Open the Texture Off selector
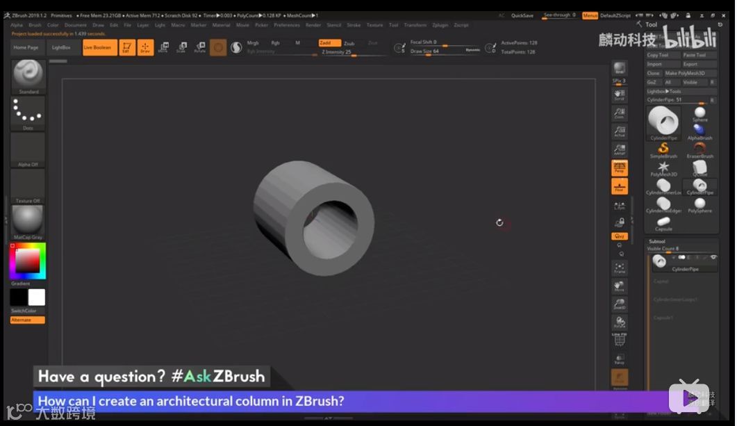 click(x=28, y=186)
